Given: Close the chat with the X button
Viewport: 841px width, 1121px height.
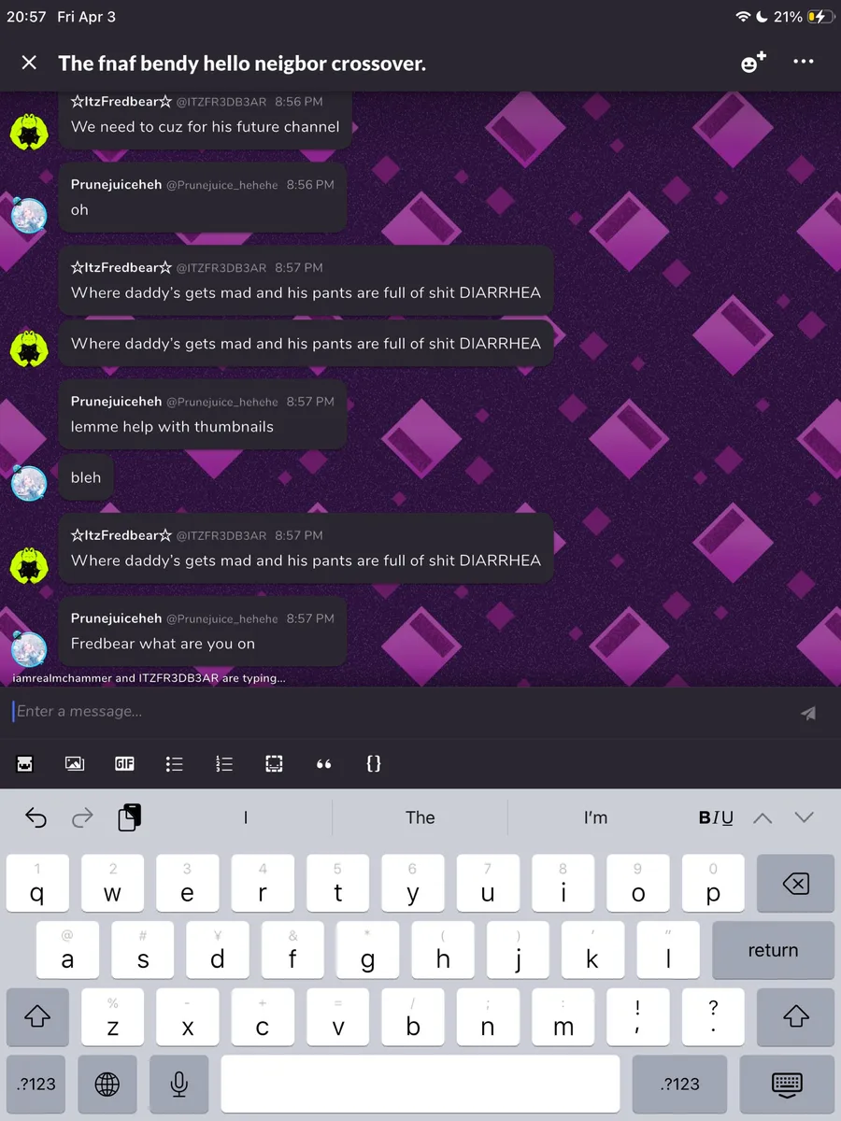Looking at the screenshot, I should pos(29,63).
